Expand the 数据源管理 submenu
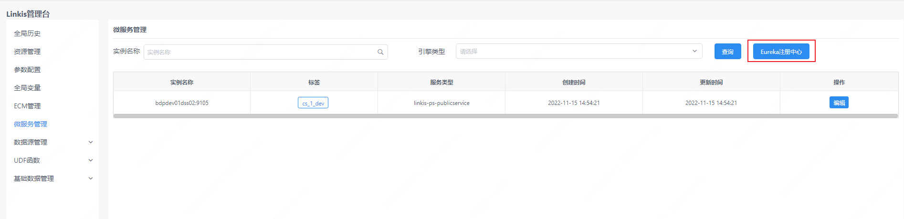This screenshot has height=219, width=904. coord(53,142)
